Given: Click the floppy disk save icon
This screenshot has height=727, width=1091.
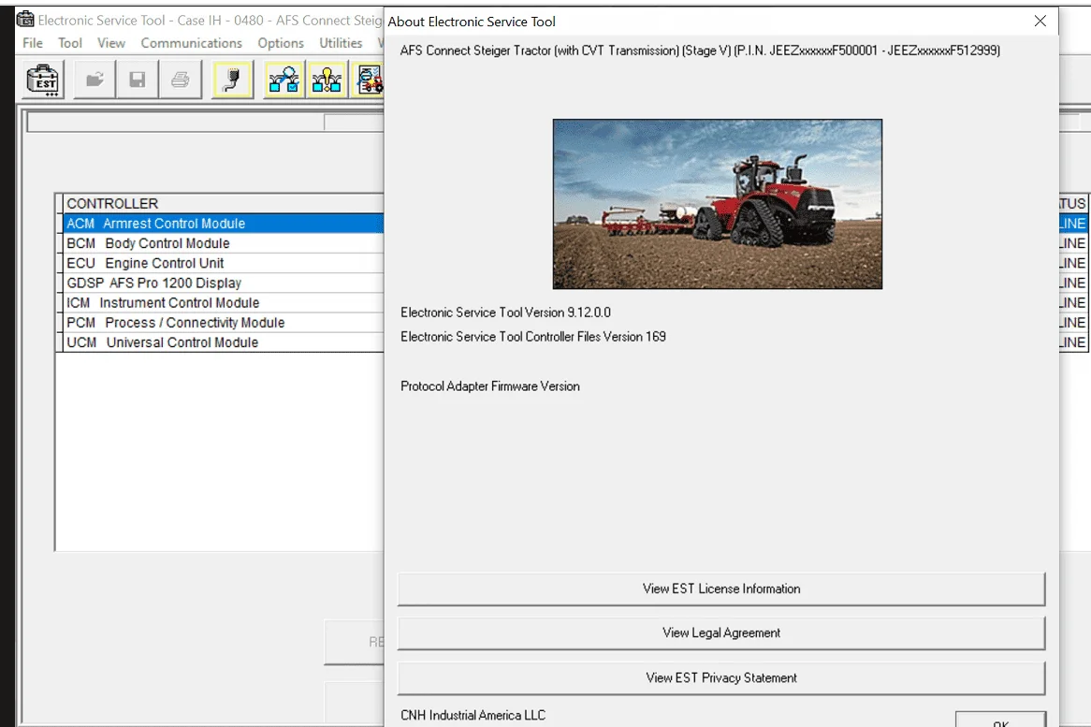Looking at the screenshot, I should [137, 80].
